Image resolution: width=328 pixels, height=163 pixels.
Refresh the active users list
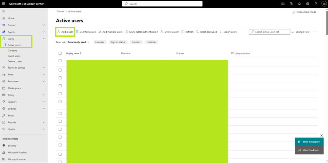187,32
